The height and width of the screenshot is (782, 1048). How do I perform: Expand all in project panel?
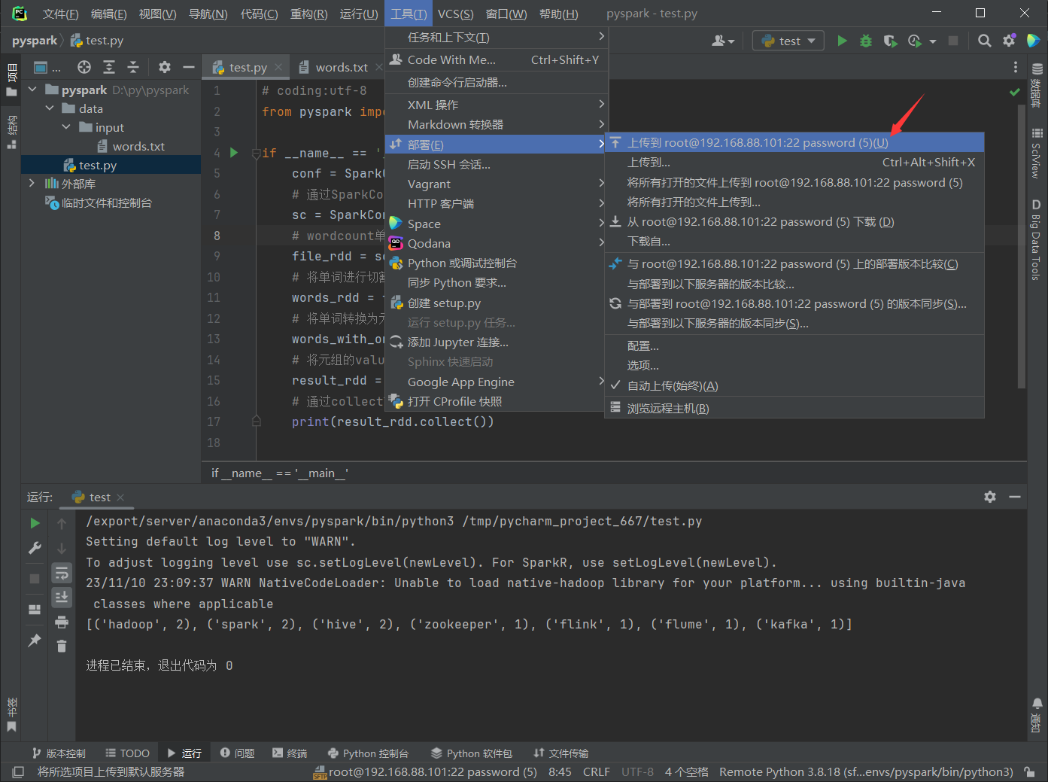click(x=109, y=67)
